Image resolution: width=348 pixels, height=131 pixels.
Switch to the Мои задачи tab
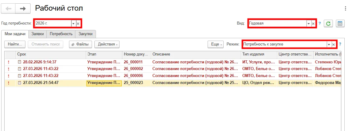coord(15,34)
